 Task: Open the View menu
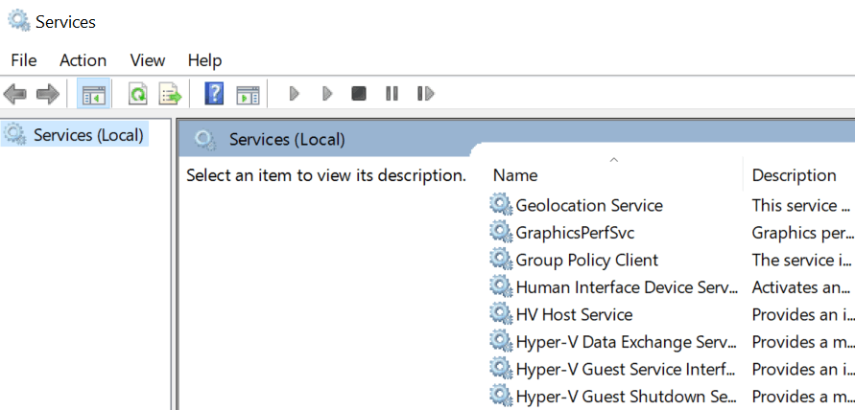(x=147, y=60)
